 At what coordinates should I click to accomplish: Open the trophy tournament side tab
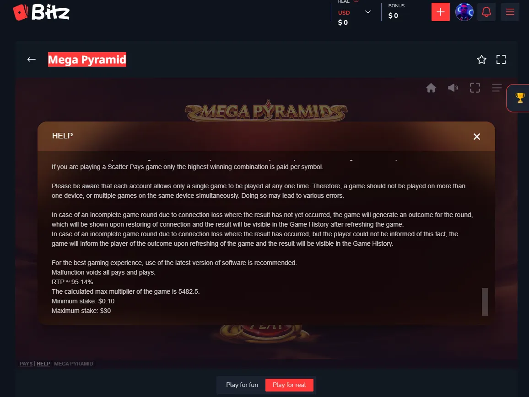(519, 98)
